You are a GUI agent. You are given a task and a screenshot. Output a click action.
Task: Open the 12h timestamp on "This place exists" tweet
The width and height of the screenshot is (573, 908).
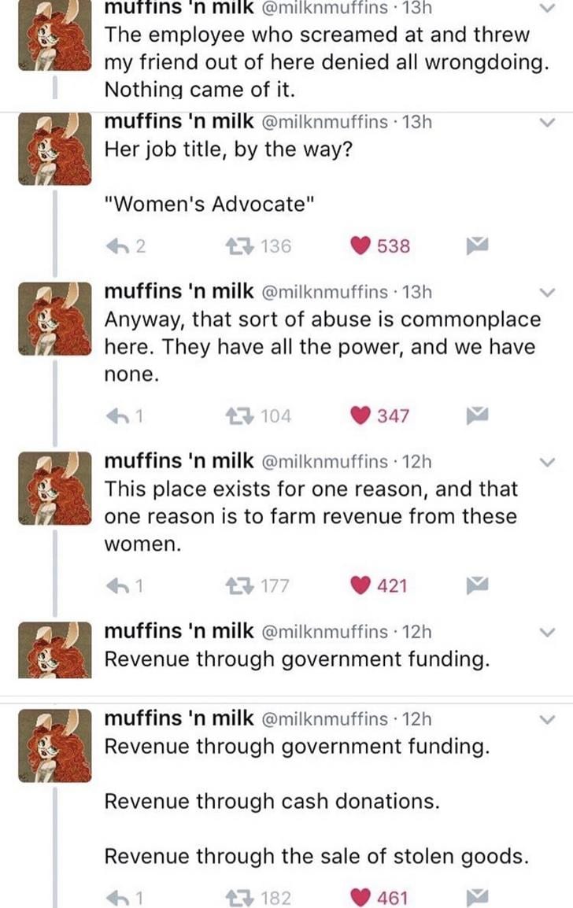(416, 462)
